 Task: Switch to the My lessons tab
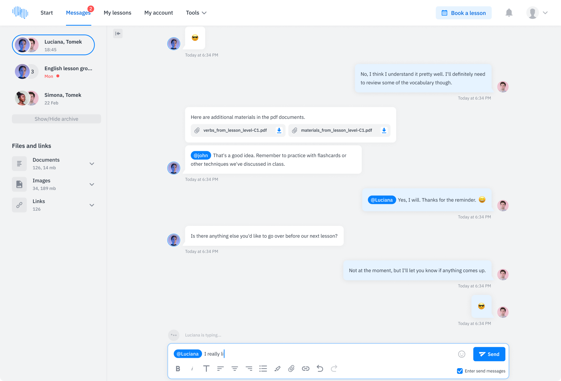coord(117,13)
